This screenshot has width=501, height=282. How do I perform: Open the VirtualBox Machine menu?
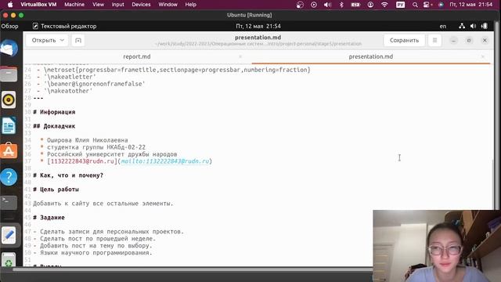point(74,5)
